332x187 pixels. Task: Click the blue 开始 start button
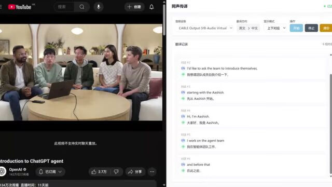pos(296,28)
